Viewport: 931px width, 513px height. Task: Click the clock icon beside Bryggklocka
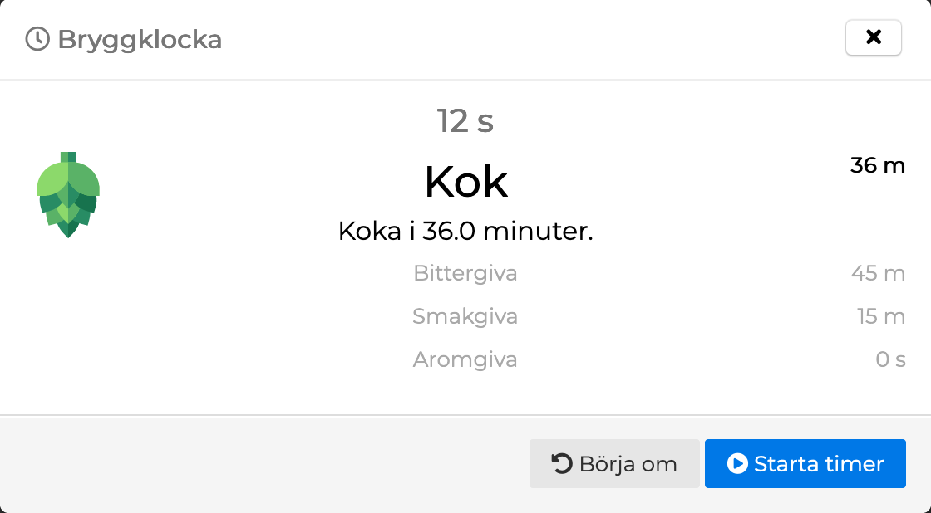37,39
